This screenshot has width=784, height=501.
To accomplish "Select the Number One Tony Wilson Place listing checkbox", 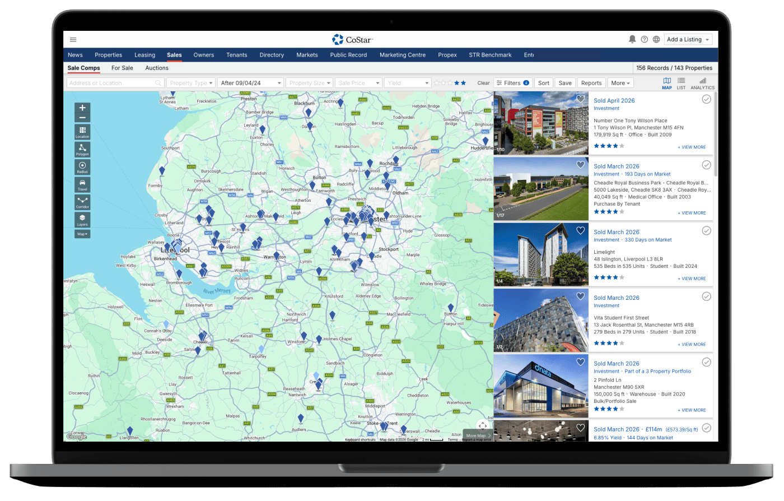I will pyautogui.click(x=706, y=99).
